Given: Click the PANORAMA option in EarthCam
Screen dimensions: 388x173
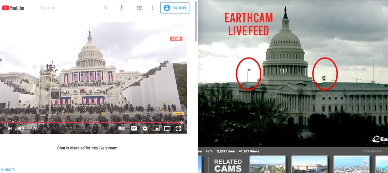Looking at the screenshot, I should (x=372, y=151).
